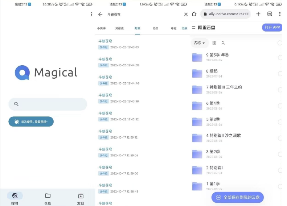The width and height of the screenshot is (287, 206).
Task: Tap the 首次使用 first-time guide button
Action: 31,121
